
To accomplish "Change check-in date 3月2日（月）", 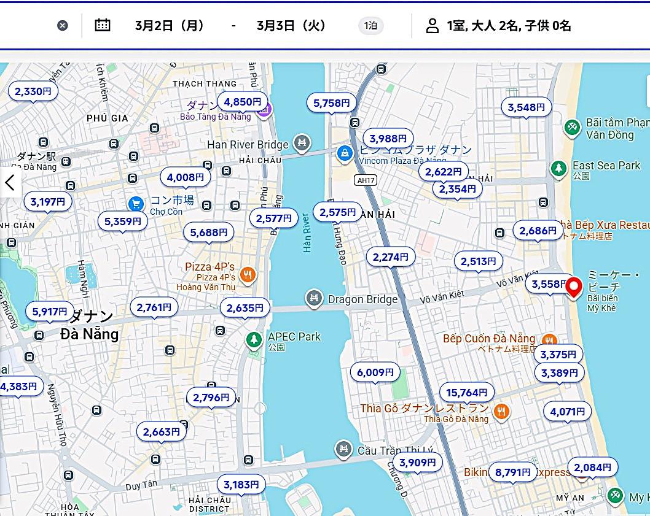I will pos(170,26).
